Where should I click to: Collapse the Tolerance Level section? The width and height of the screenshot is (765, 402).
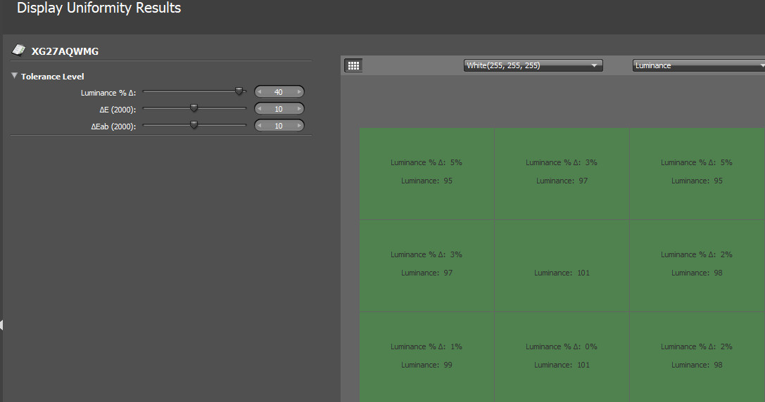15,76
